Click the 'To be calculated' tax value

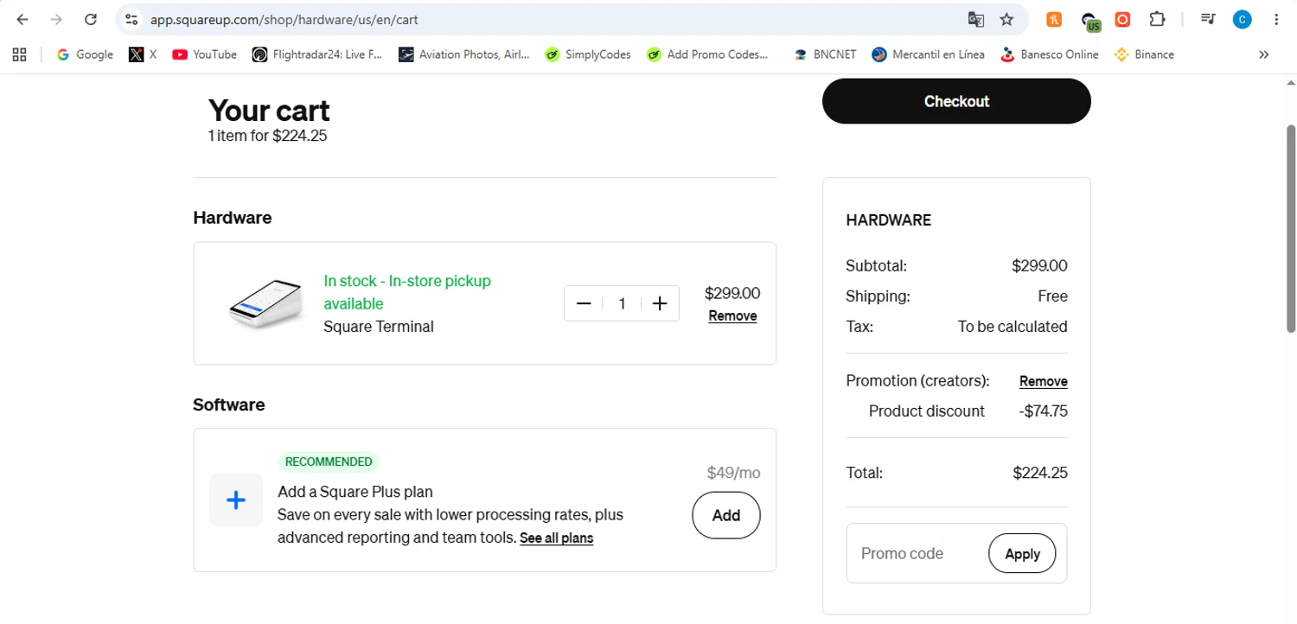(x=1013, y=327)
